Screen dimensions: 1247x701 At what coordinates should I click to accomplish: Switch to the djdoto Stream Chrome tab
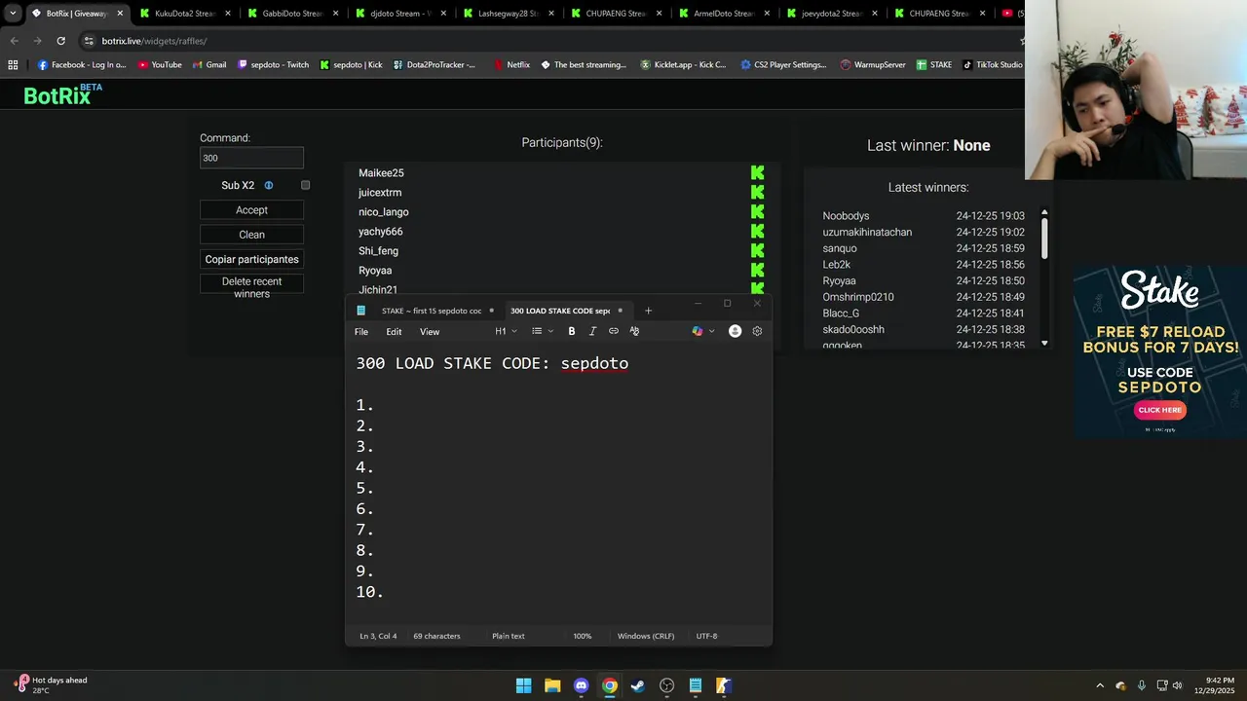(399, 14)
